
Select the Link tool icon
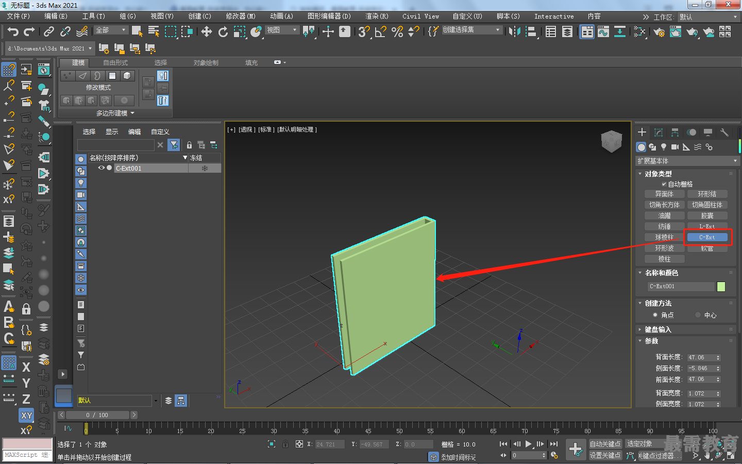49,32
